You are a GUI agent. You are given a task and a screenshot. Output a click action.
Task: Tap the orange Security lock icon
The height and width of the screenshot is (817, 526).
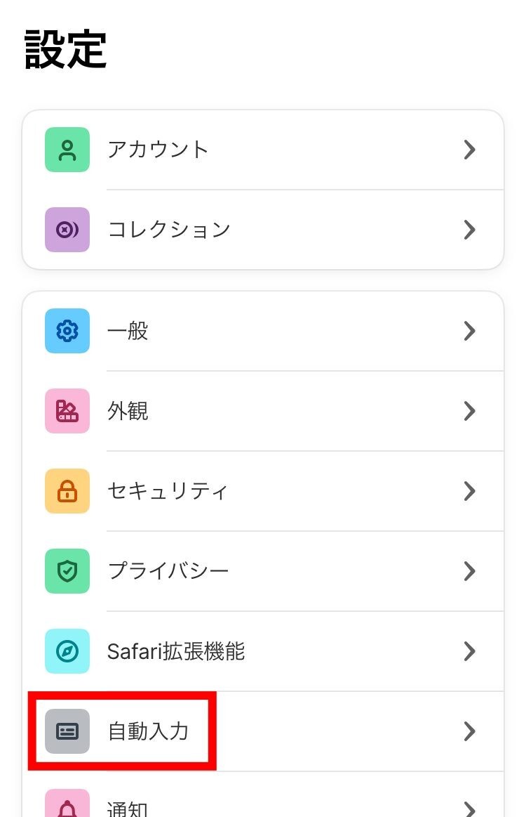(67, 491)
